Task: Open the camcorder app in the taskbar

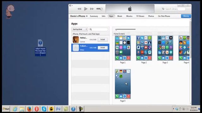Action: (x=81, y=109)
